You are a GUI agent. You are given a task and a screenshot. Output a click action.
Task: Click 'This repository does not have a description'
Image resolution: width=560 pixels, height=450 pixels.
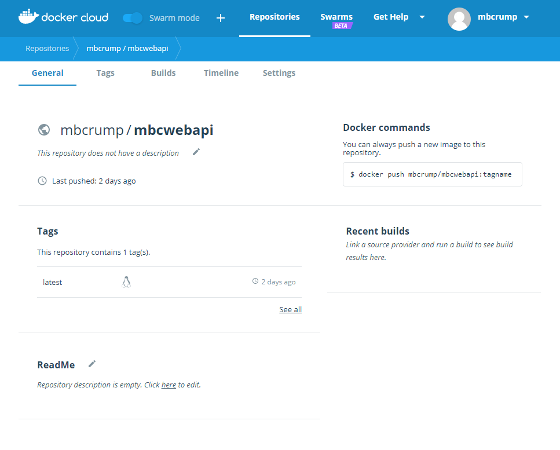[108, 153]
